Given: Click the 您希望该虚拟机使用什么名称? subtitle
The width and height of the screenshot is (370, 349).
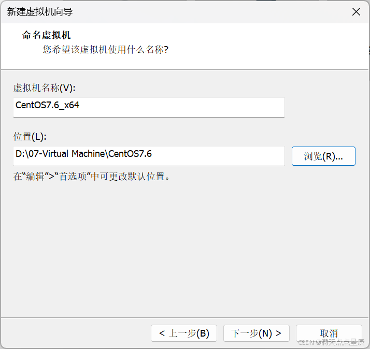Looking at the screenshot, I should coord(106,50).
